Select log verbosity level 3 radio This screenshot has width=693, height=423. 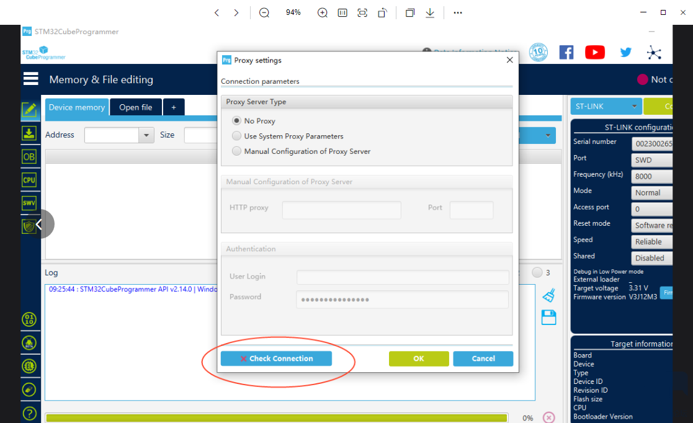coord(537,272)
